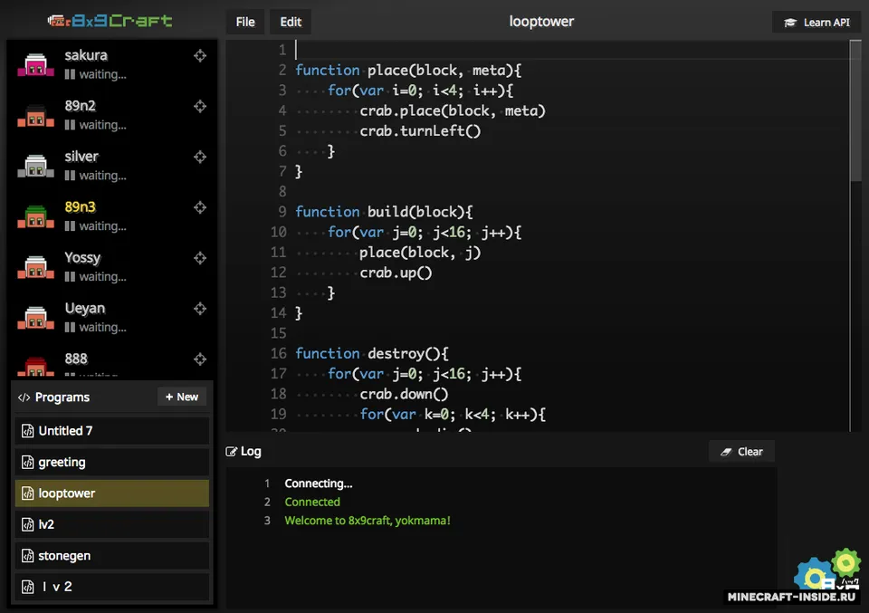Image resolution: width=869 pixels, height=613 pixels.
Task: Select the pink sakura crab avatar
Action: pyautogui.click(x=35, y=64)
